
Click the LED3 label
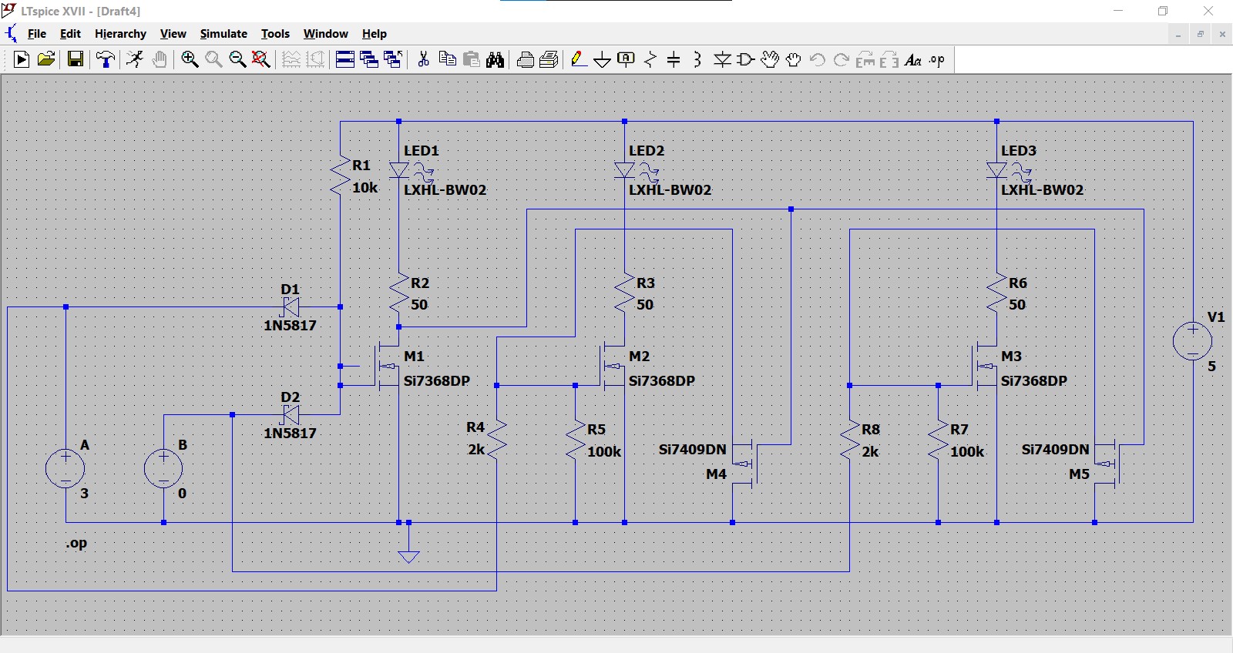[x=1019, y=151]
